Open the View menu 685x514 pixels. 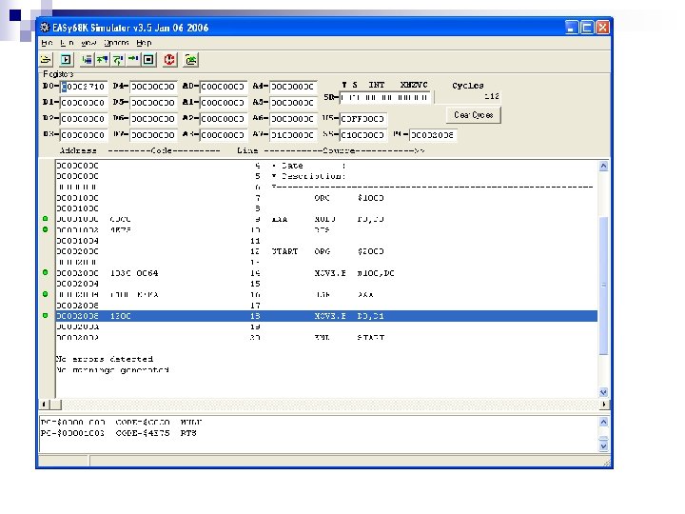pyautogui.click(x=88, y=43)
